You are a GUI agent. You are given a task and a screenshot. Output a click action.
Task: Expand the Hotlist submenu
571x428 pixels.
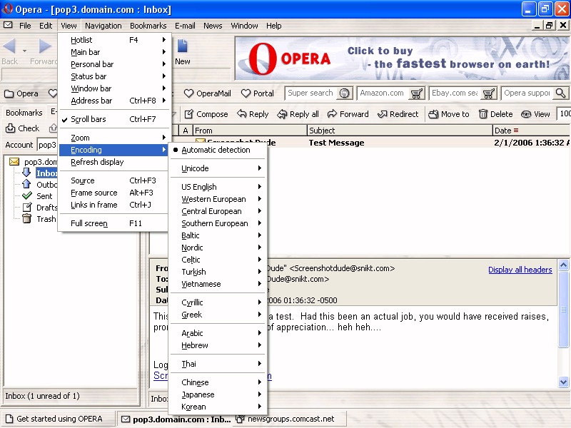[114, 40]
